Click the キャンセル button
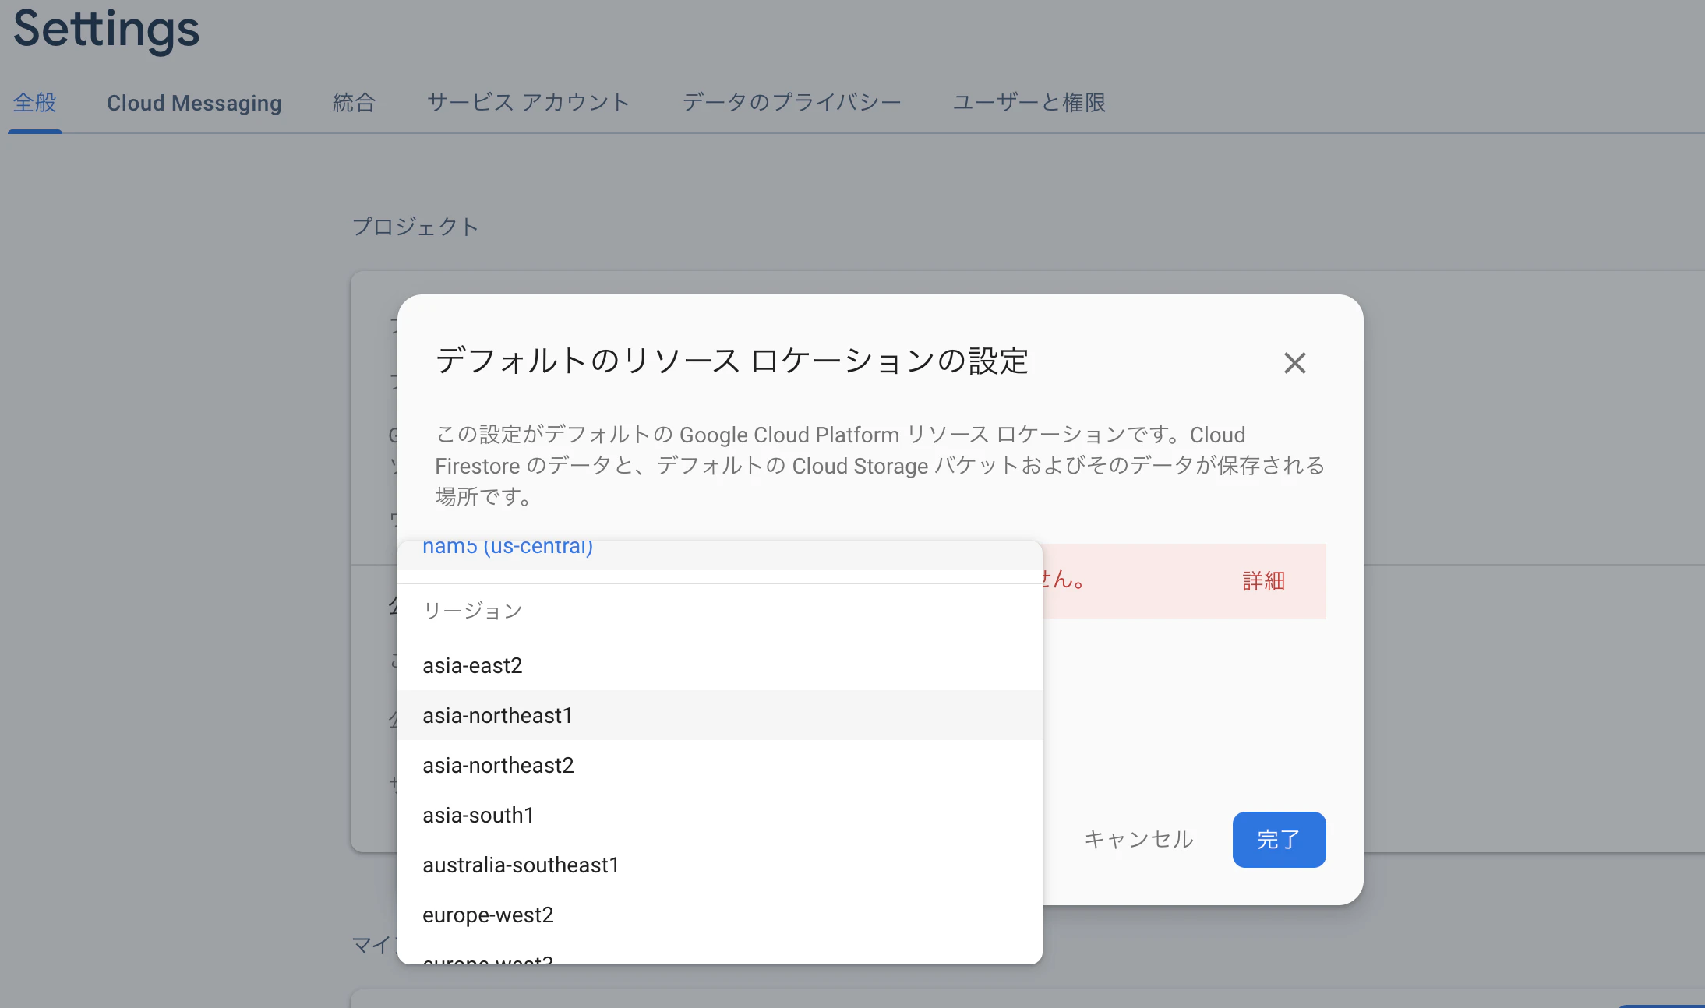1705x1008 pixels. click(x=1138, y=839)
